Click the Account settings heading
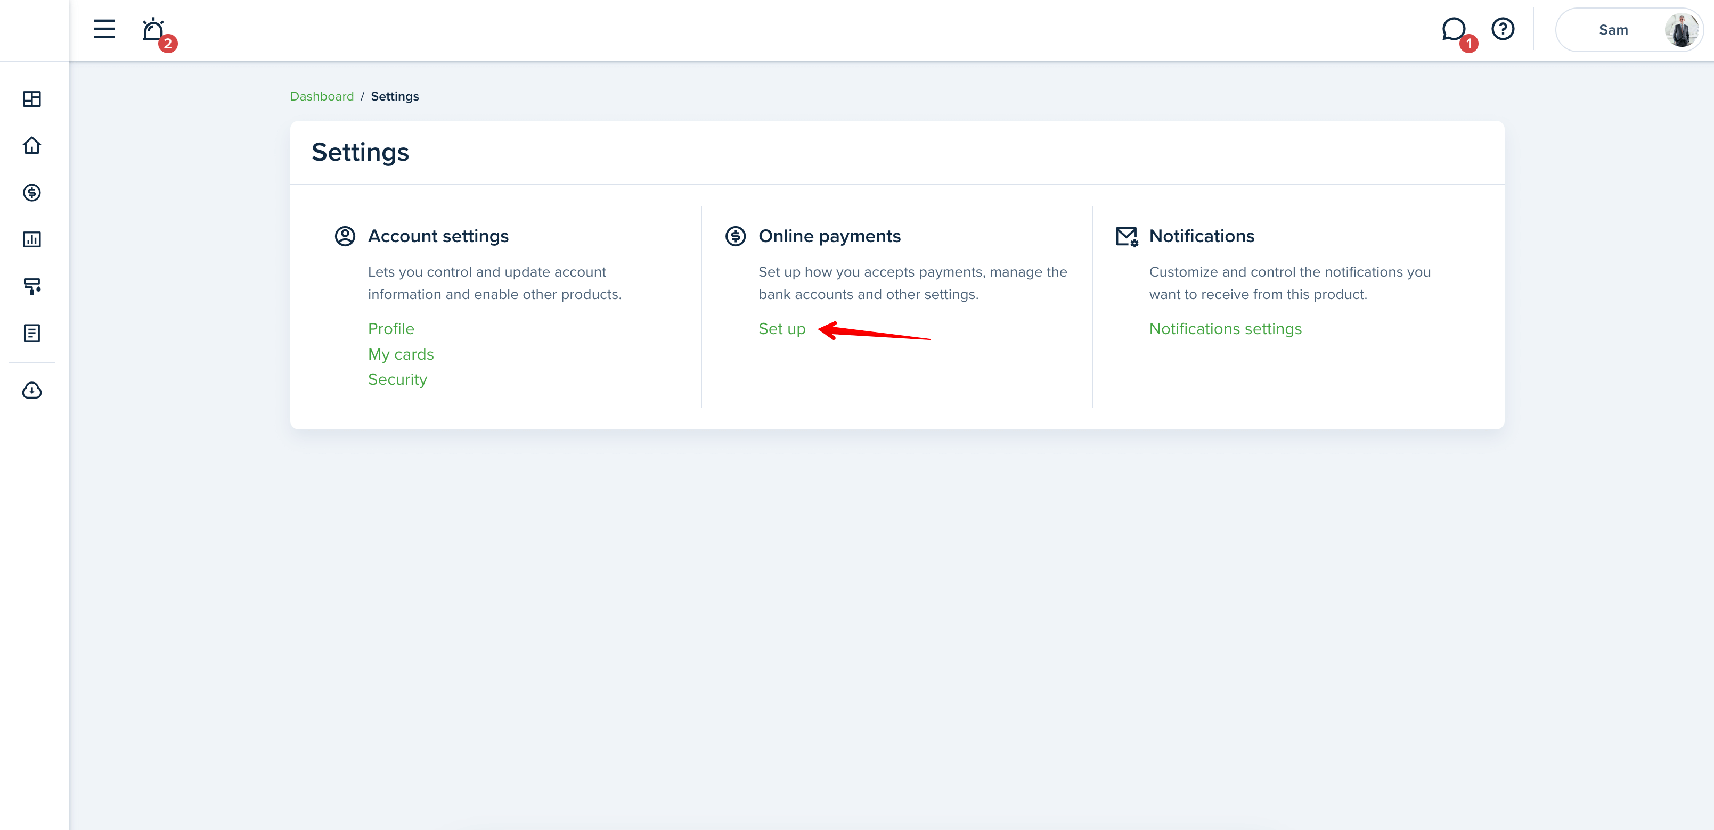 point(438,236)
